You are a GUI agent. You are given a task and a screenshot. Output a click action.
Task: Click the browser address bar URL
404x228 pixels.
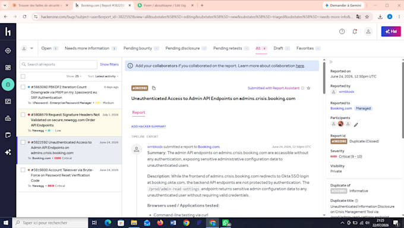[x=196, y=17]
